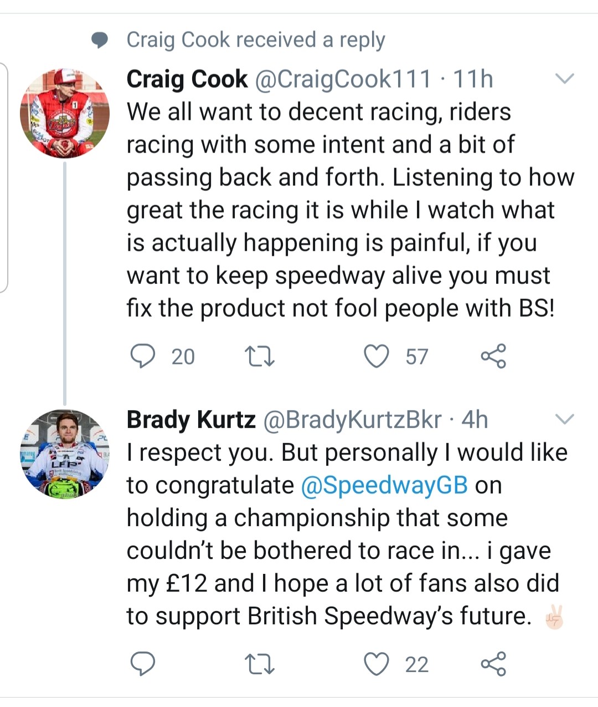598x707 pixels.
Task: Like Craig Cook's tweet
Action: (377, 356)
